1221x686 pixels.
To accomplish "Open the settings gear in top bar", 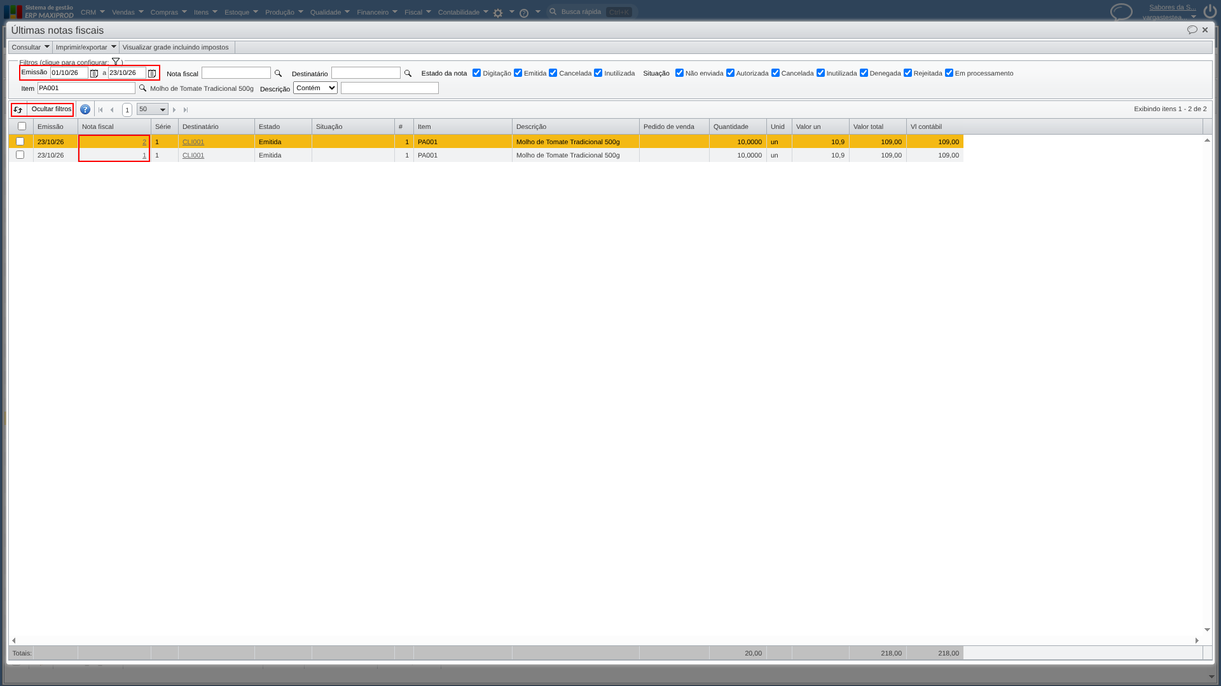I will pos(498,13).
